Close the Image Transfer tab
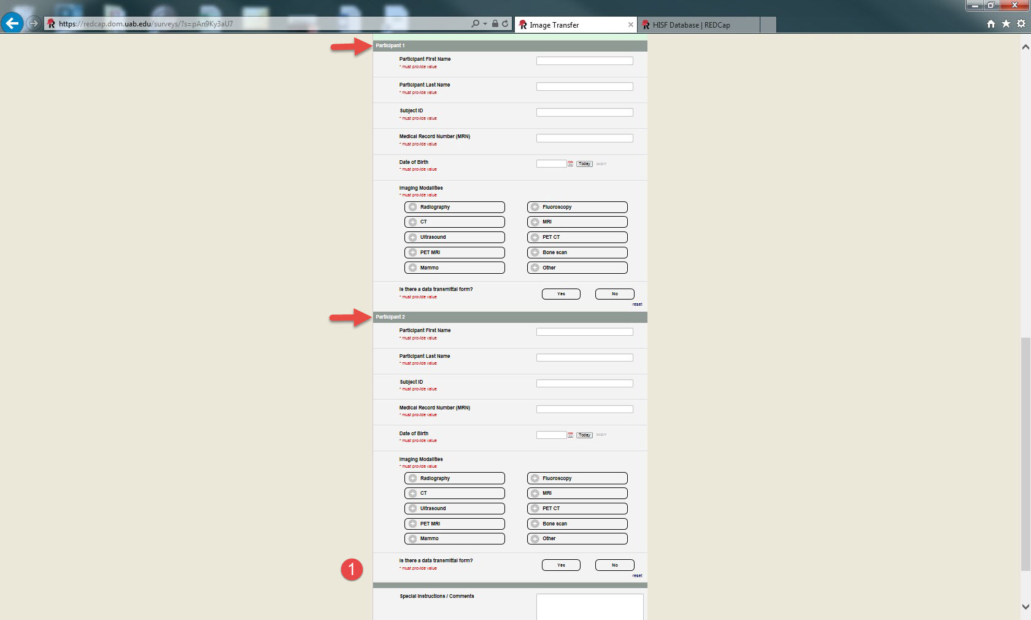 pos(630,25)
